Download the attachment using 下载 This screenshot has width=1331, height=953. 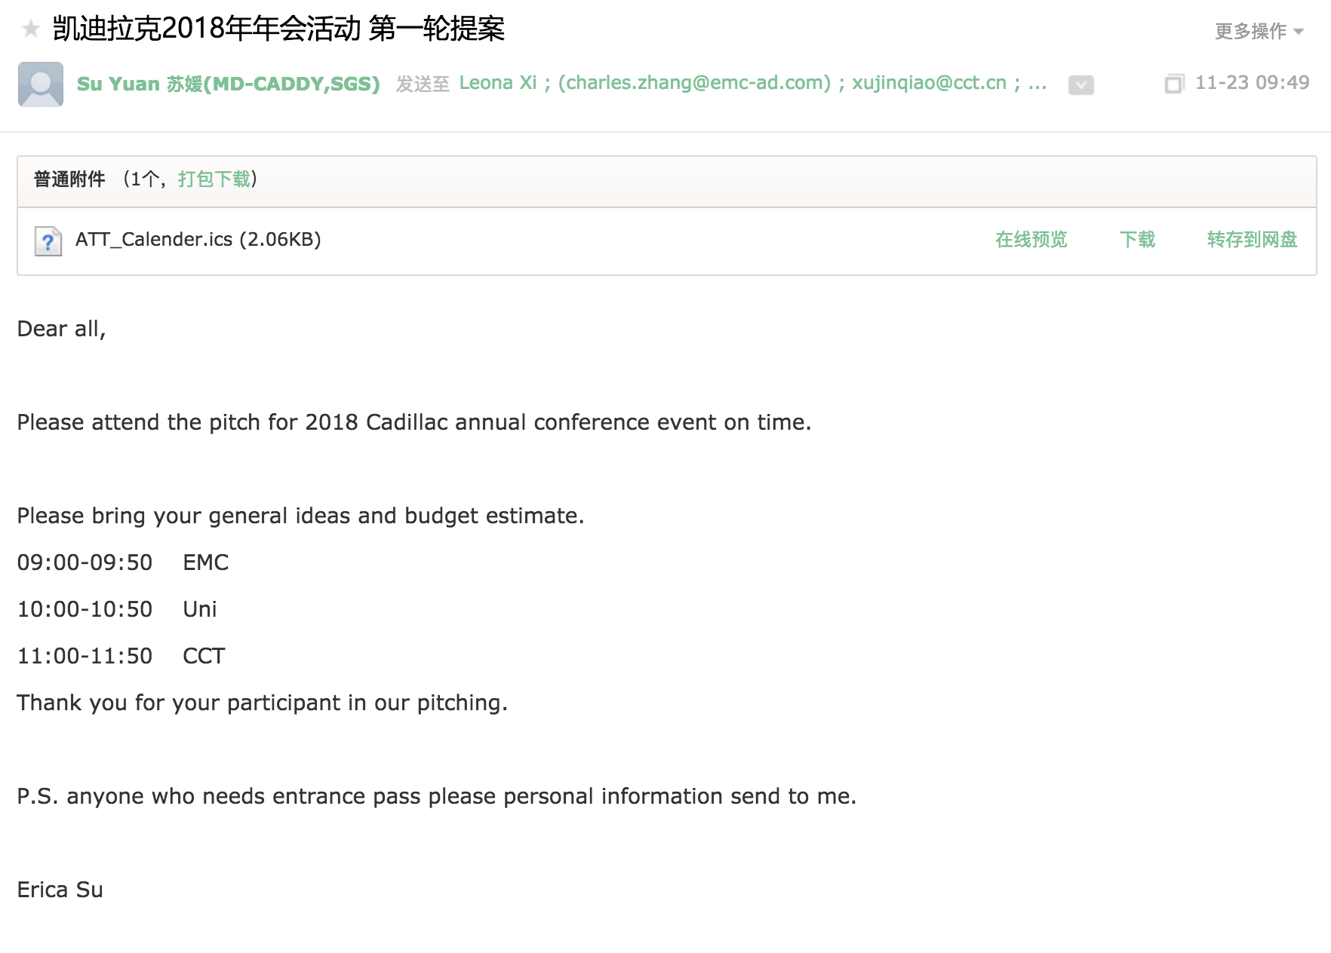(x=1137, y=240)
